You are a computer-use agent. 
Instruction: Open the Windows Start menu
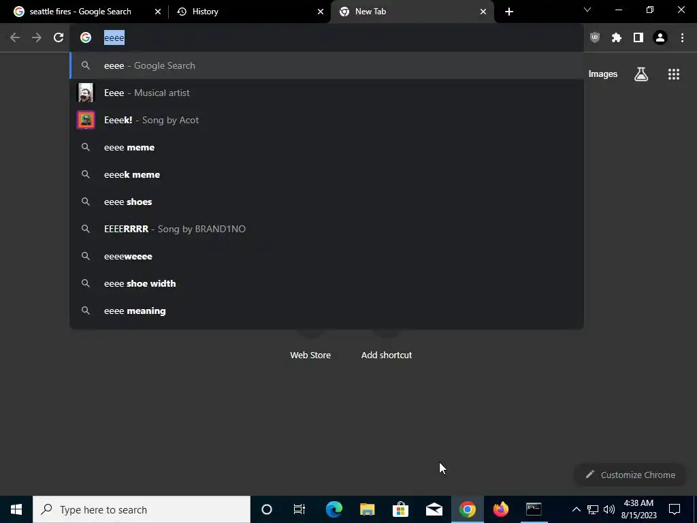point(16,509)
